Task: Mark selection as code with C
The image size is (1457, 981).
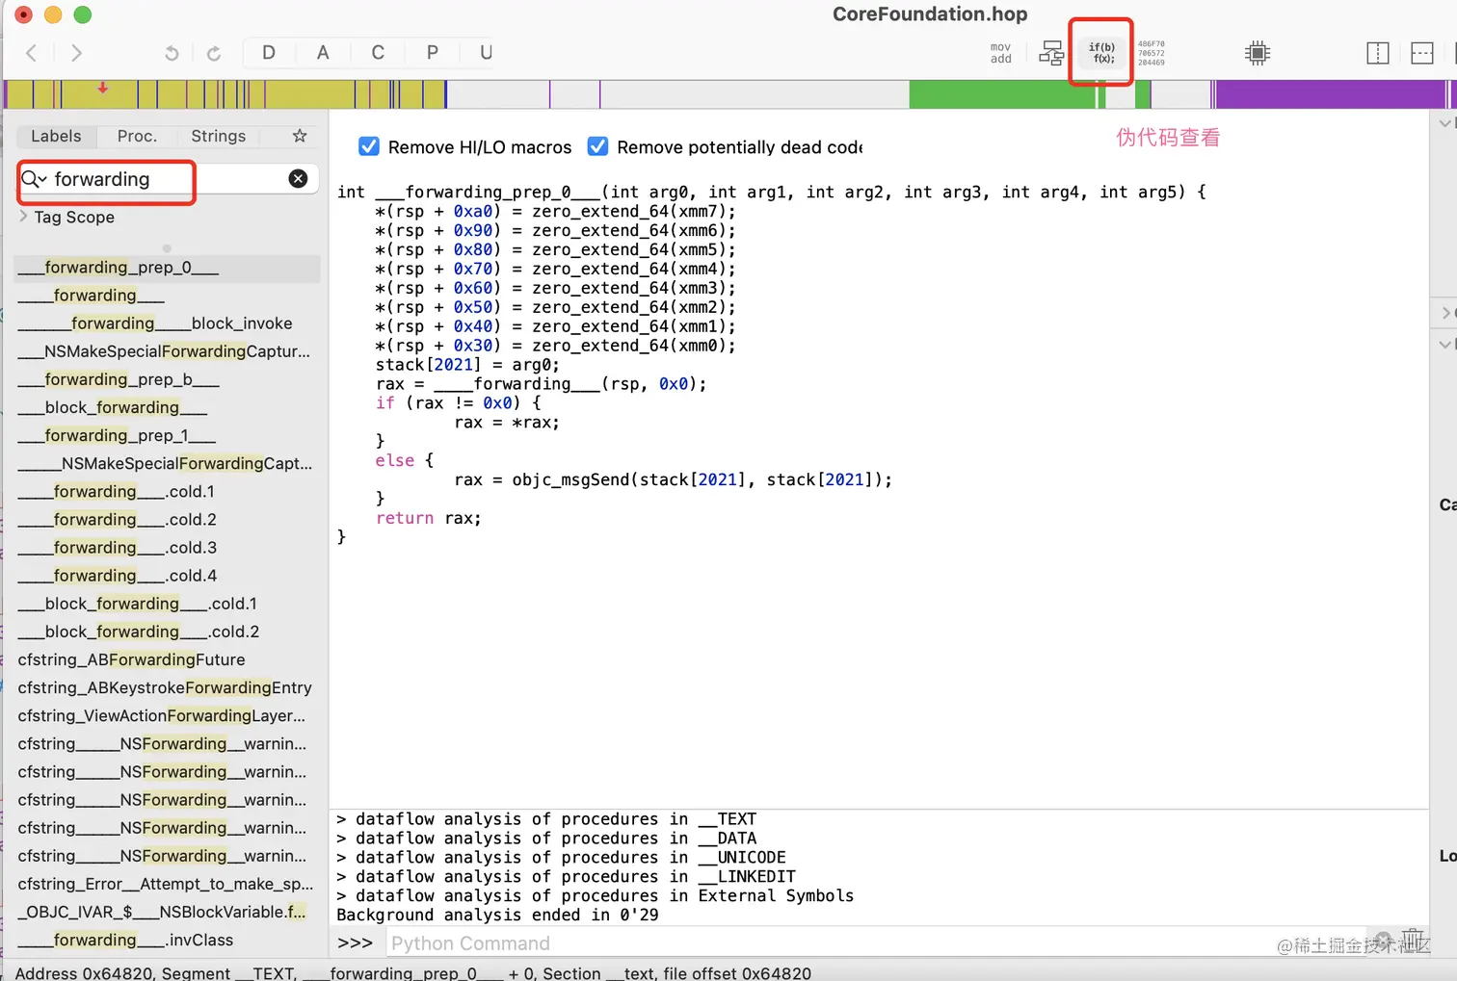Action: tap(378, 53)
